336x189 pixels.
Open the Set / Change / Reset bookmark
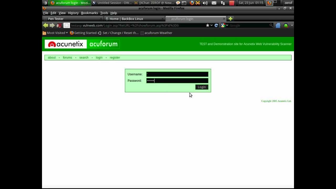click(118, 33)
